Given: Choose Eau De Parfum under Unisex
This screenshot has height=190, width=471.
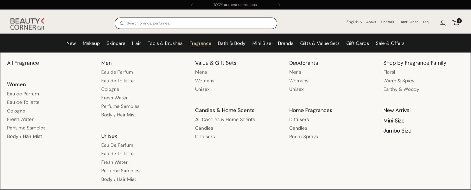Looking at the screenshot, I should click(117, 145).
